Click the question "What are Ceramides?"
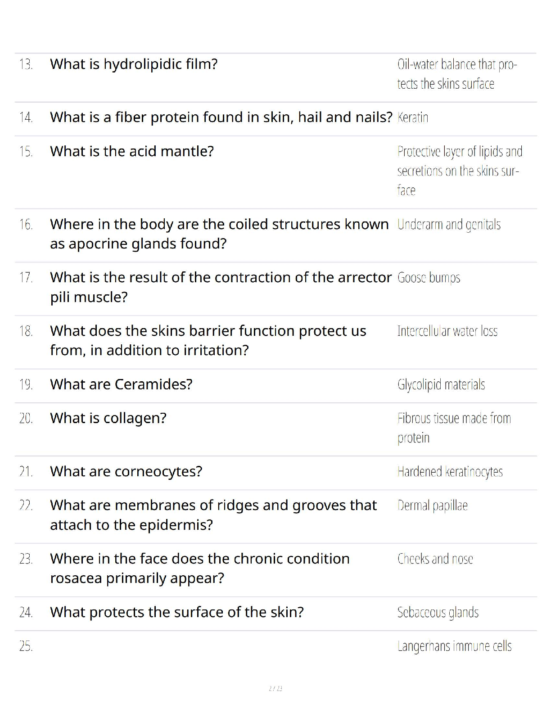 click(x=121, y=384)
